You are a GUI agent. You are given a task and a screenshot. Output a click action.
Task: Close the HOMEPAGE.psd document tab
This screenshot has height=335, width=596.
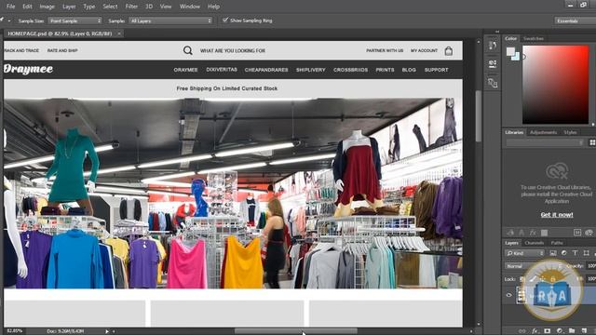pos(119,33)
